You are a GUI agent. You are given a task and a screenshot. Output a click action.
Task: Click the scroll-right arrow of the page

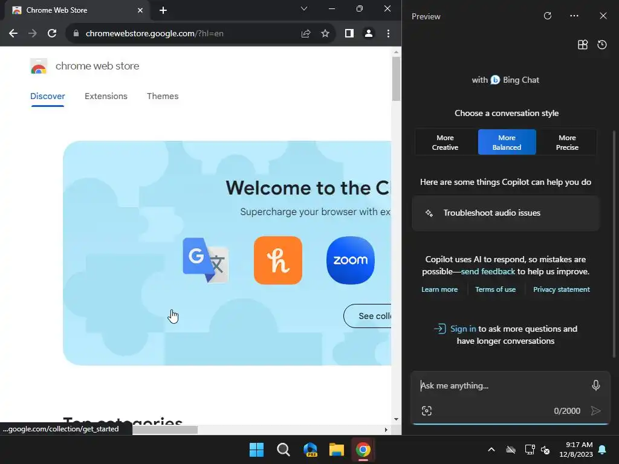click(x=386, y=430)
